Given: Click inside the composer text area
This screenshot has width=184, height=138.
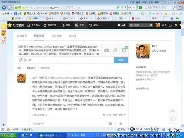Looking at the screenshot, I should [x=59, y=50].
